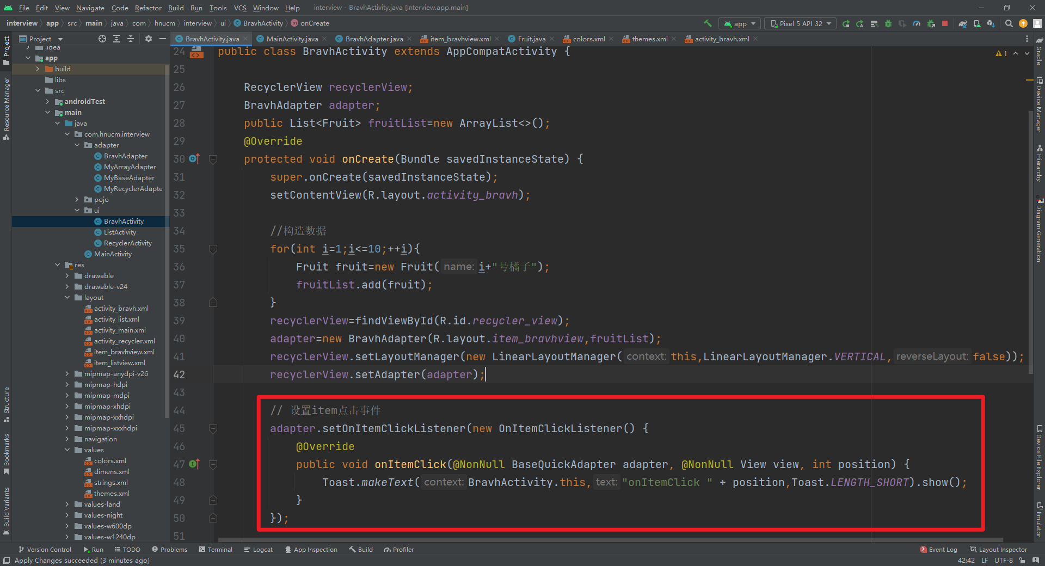
Task: Toggle the Structure tool window
Action: [x=7, y=404]
